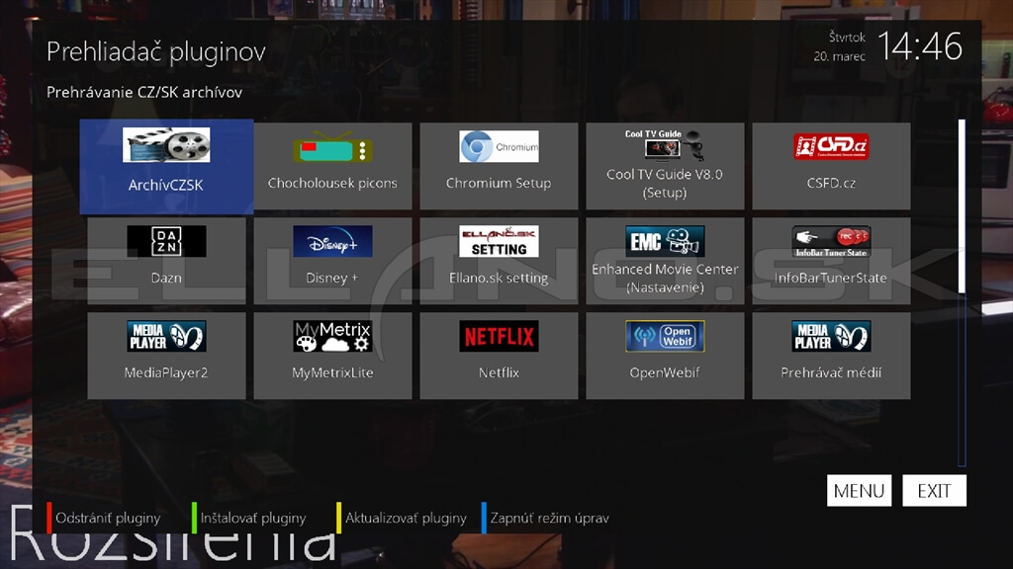Select the MyMetrix icon
The image size is (1013, 569).
(332, 336)
